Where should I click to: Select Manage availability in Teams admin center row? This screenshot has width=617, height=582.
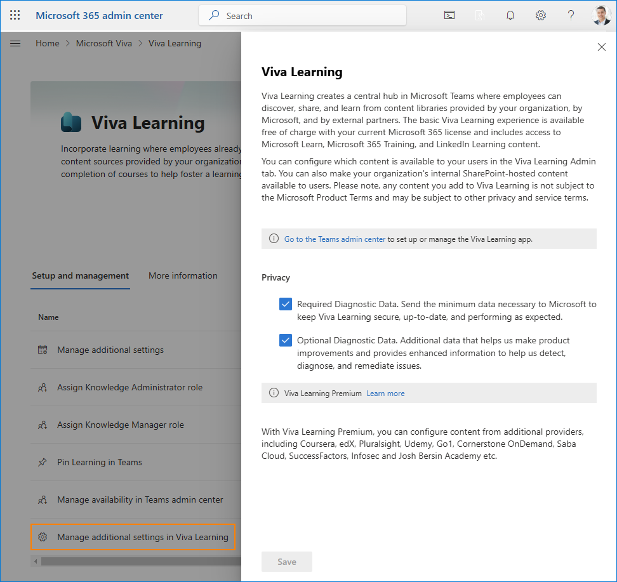click(136, 499)
